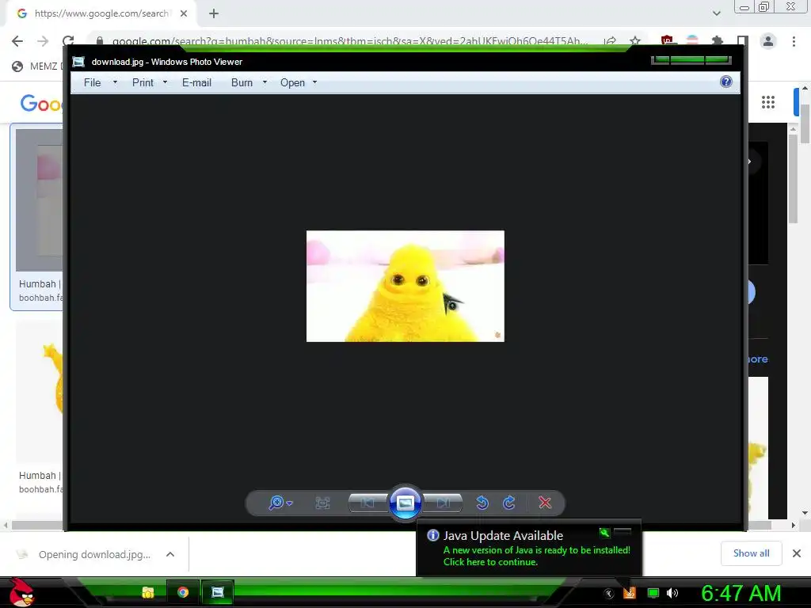Click the first Humbah result caption
This screenshot has width=811, height=608.
(40, 284)
